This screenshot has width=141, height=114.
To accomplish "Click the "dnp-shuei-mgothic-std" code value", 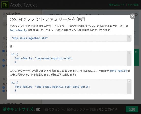I will 29,38.
